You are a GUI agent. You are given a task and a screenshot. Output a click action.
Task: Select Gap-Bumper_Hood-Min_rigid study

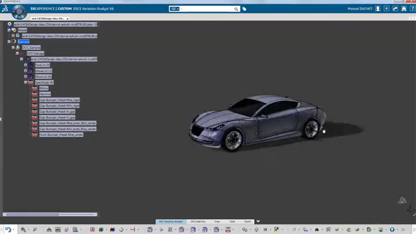click(x=59, y=106)
